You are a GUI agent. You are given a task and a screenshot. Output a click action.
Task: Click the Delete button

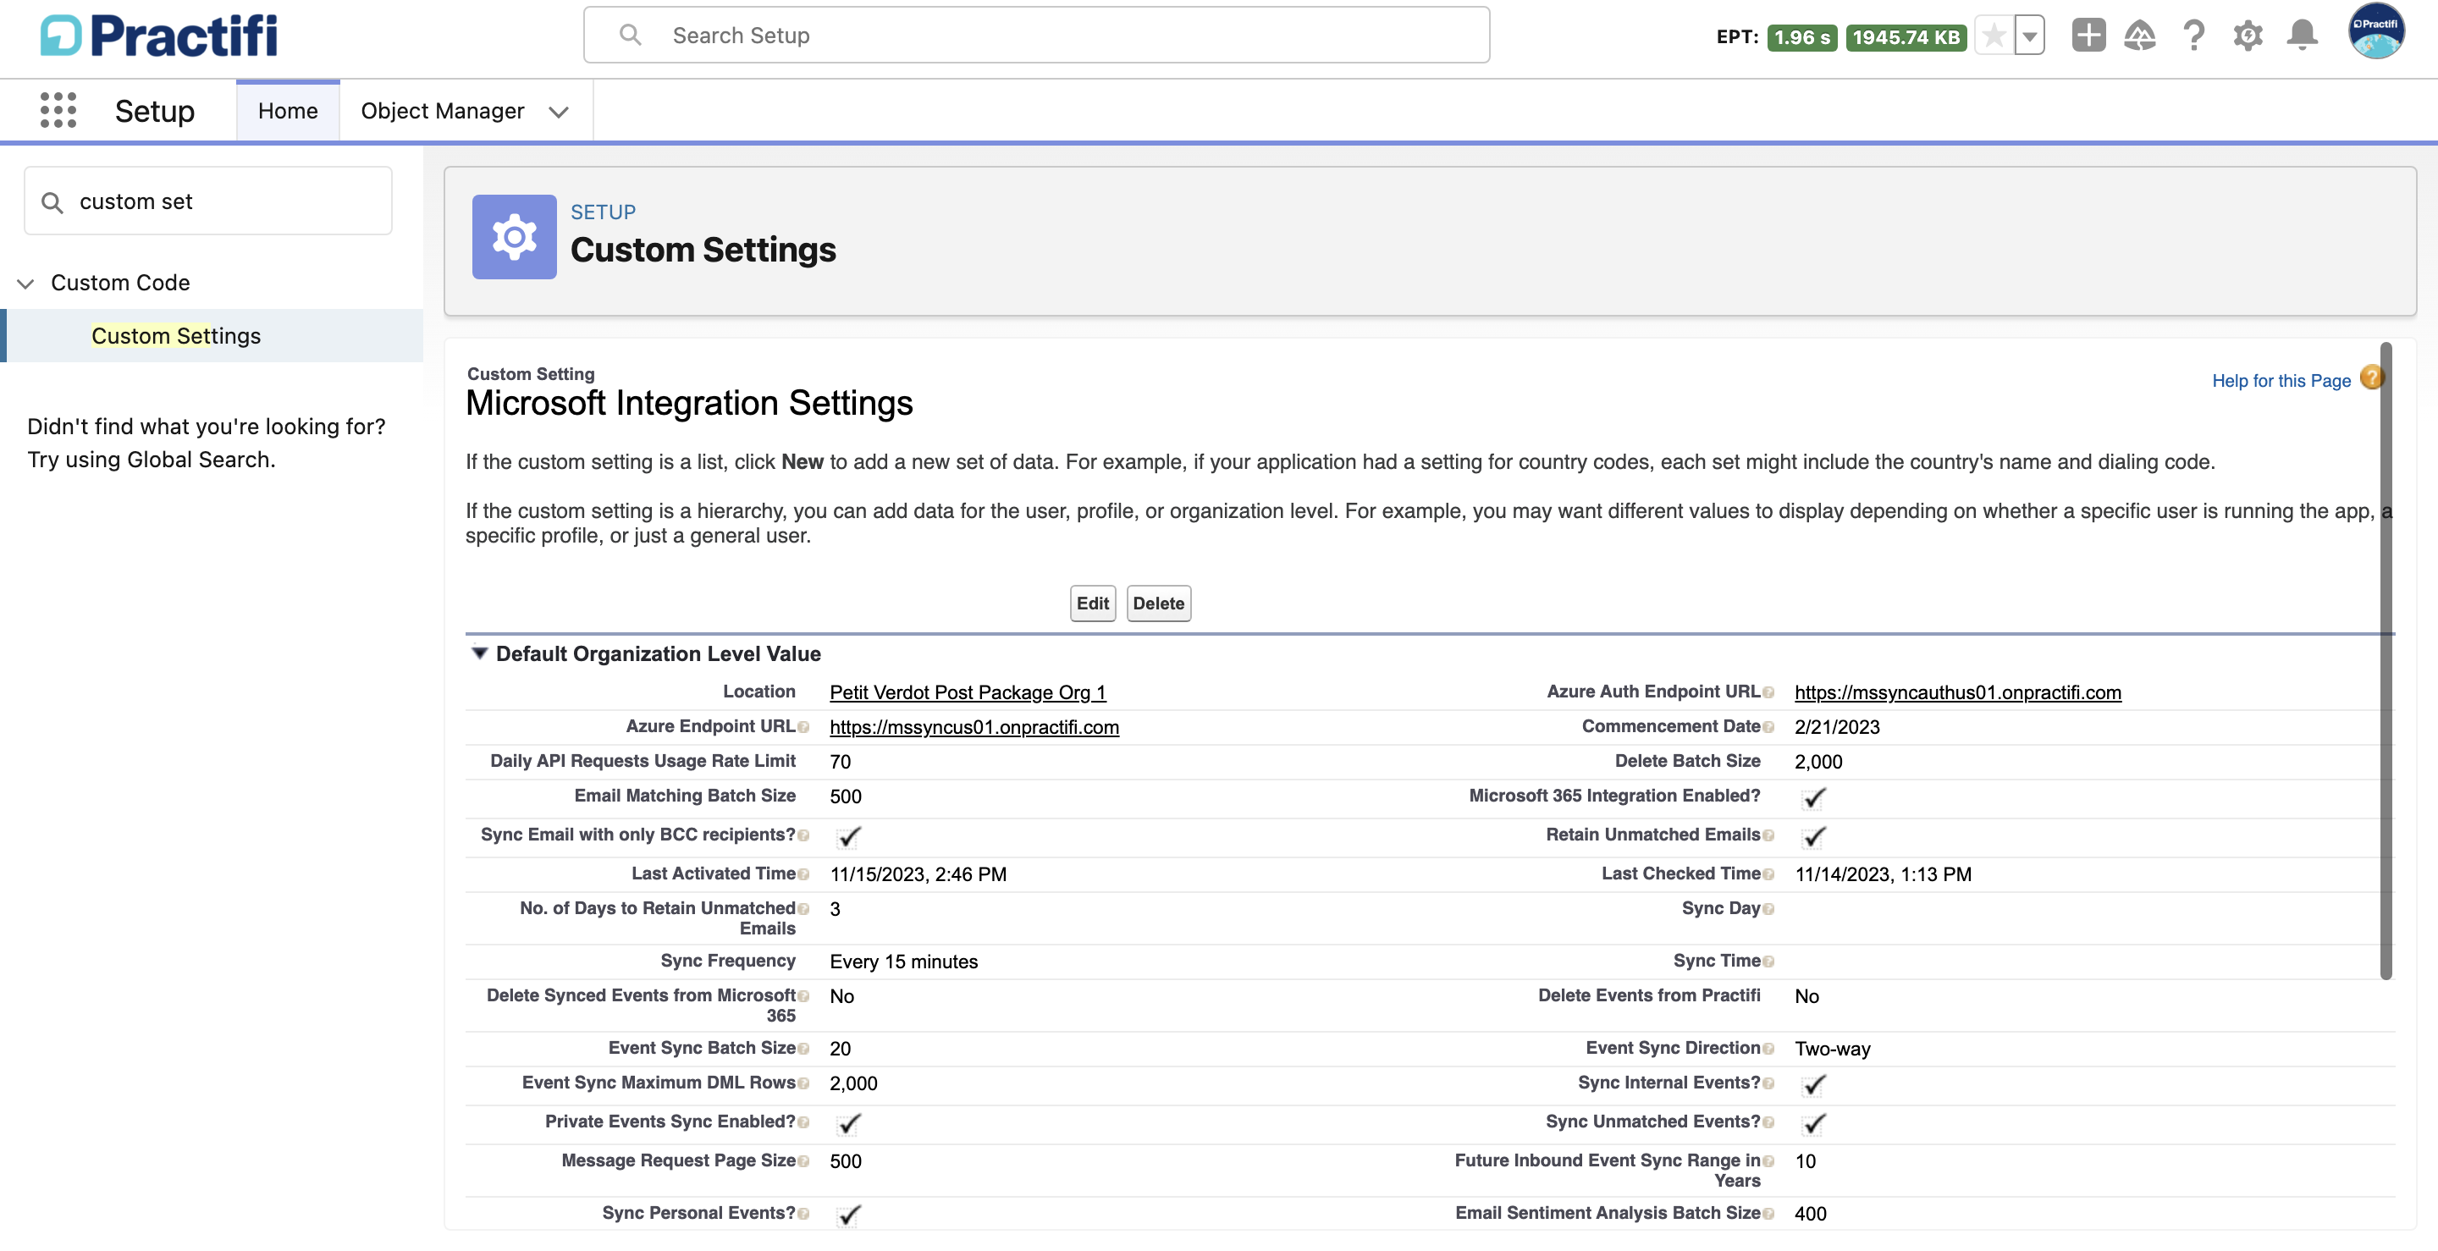[x=1158, y=603]
